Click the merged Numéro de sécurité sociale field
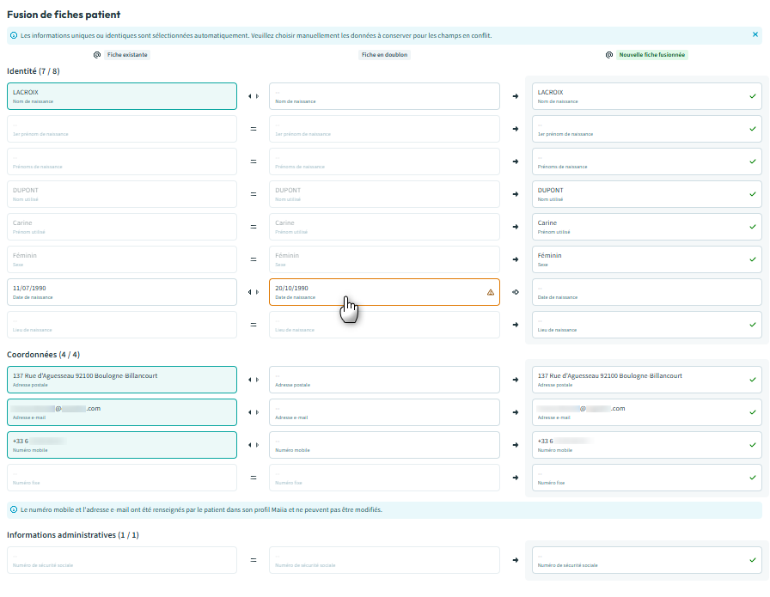 (x=636, y=560)
